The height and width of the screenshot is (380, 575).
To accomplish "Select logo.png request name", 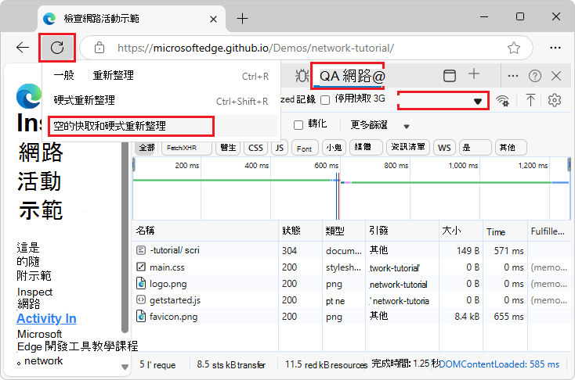I will tap(168, 284).
